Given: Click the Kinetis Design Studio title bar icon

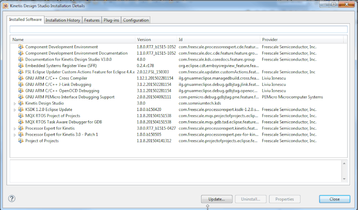Looking at the screenshot, I should (x=5, y=6).
